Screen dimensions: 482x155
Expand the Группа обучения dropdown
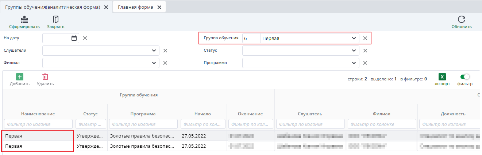[353, 38]
